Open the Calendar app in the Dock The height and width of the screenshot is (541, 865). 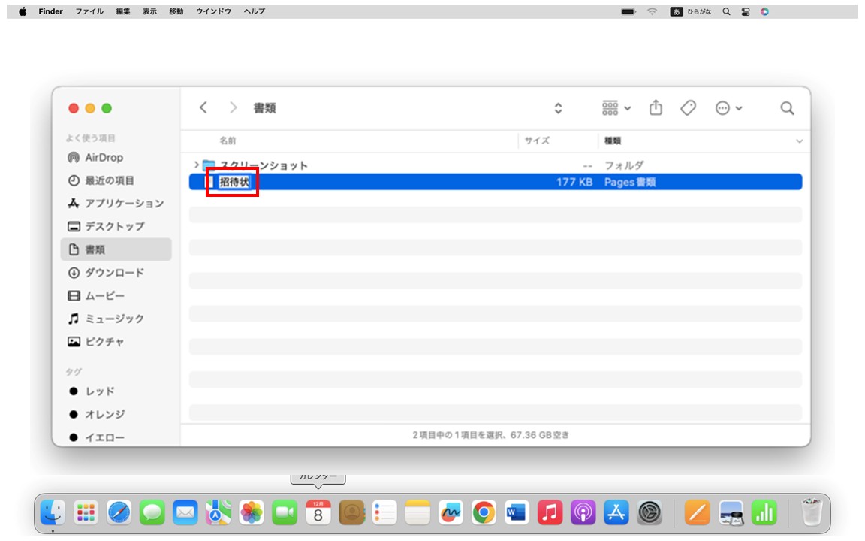(318, 513)
